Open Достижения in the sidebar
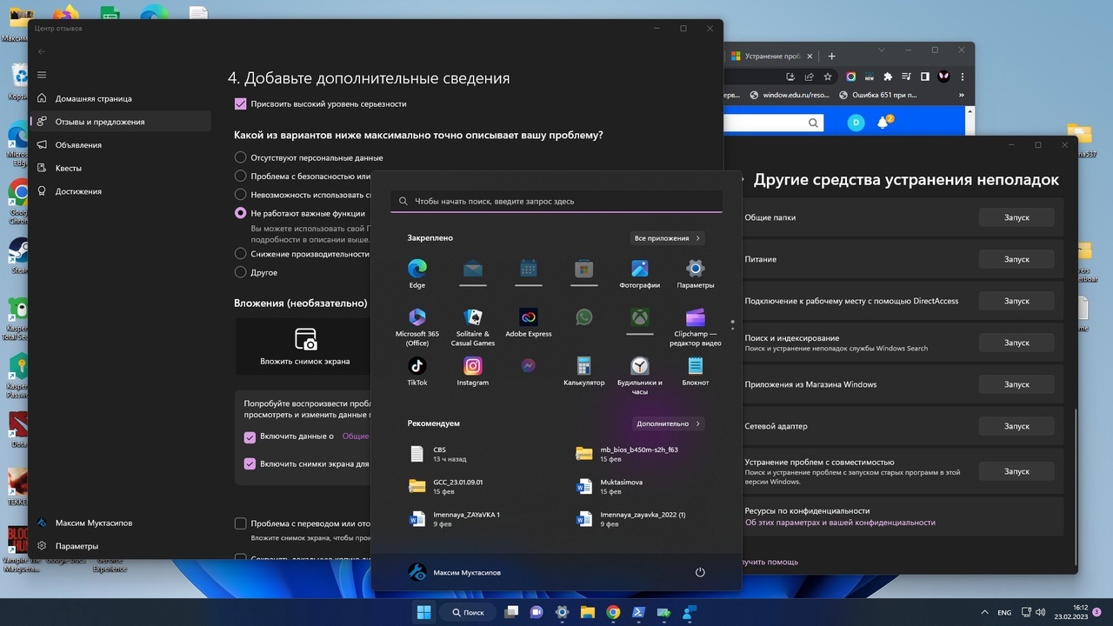The image size is (1113, 626). tap(120, 191)
